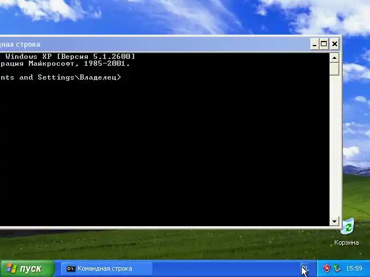
Task: Open the Пуск start menu
Action: pyautogui.click(x=27, y=268)
